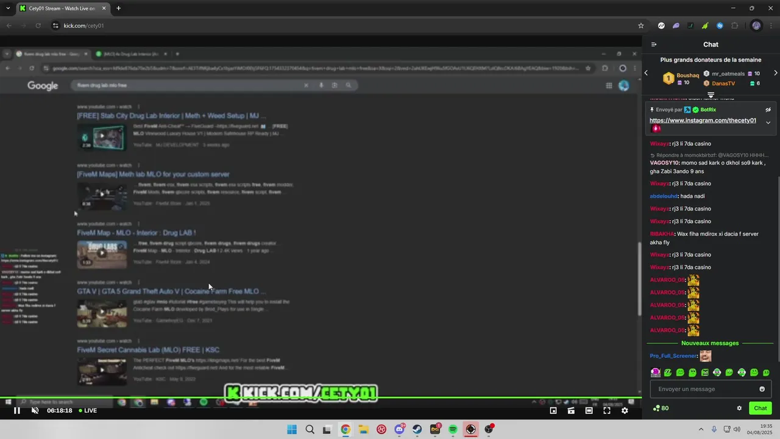Show hidden system tray icons
Screen dimensions: 780x439
tap(701, 429)
